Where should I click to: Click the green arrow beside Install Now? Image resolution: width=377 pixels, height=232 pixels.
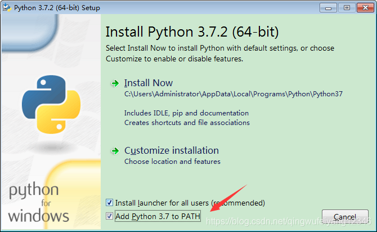click(115, 83)
